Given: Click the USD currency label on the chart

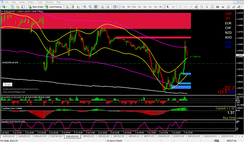Looking at the screenshot, I should 228,14.
